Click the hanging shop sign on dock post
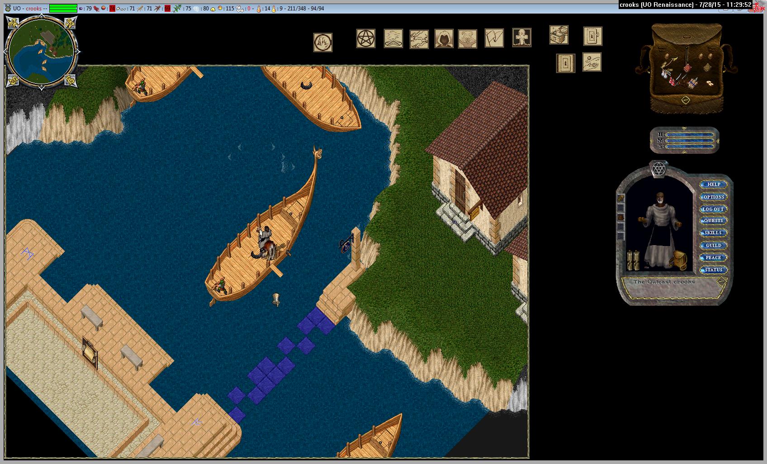The width and height of the screenshot is (767, 464). click(346, 245)
